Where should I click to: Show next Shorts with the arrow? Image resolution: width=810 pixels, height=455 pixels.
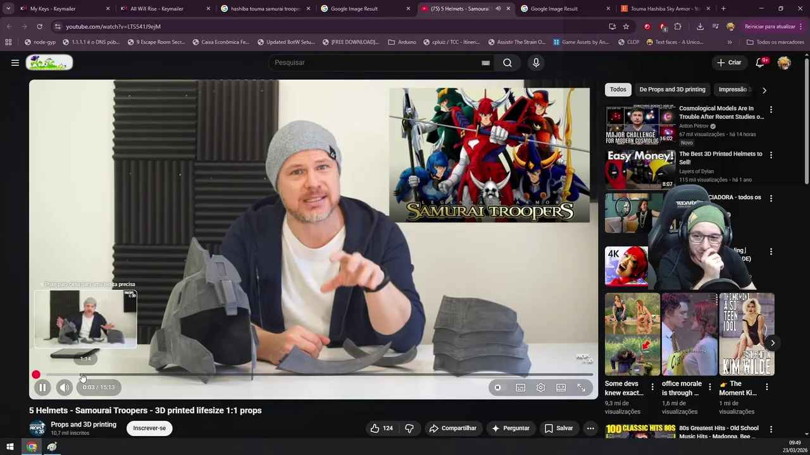773,343
